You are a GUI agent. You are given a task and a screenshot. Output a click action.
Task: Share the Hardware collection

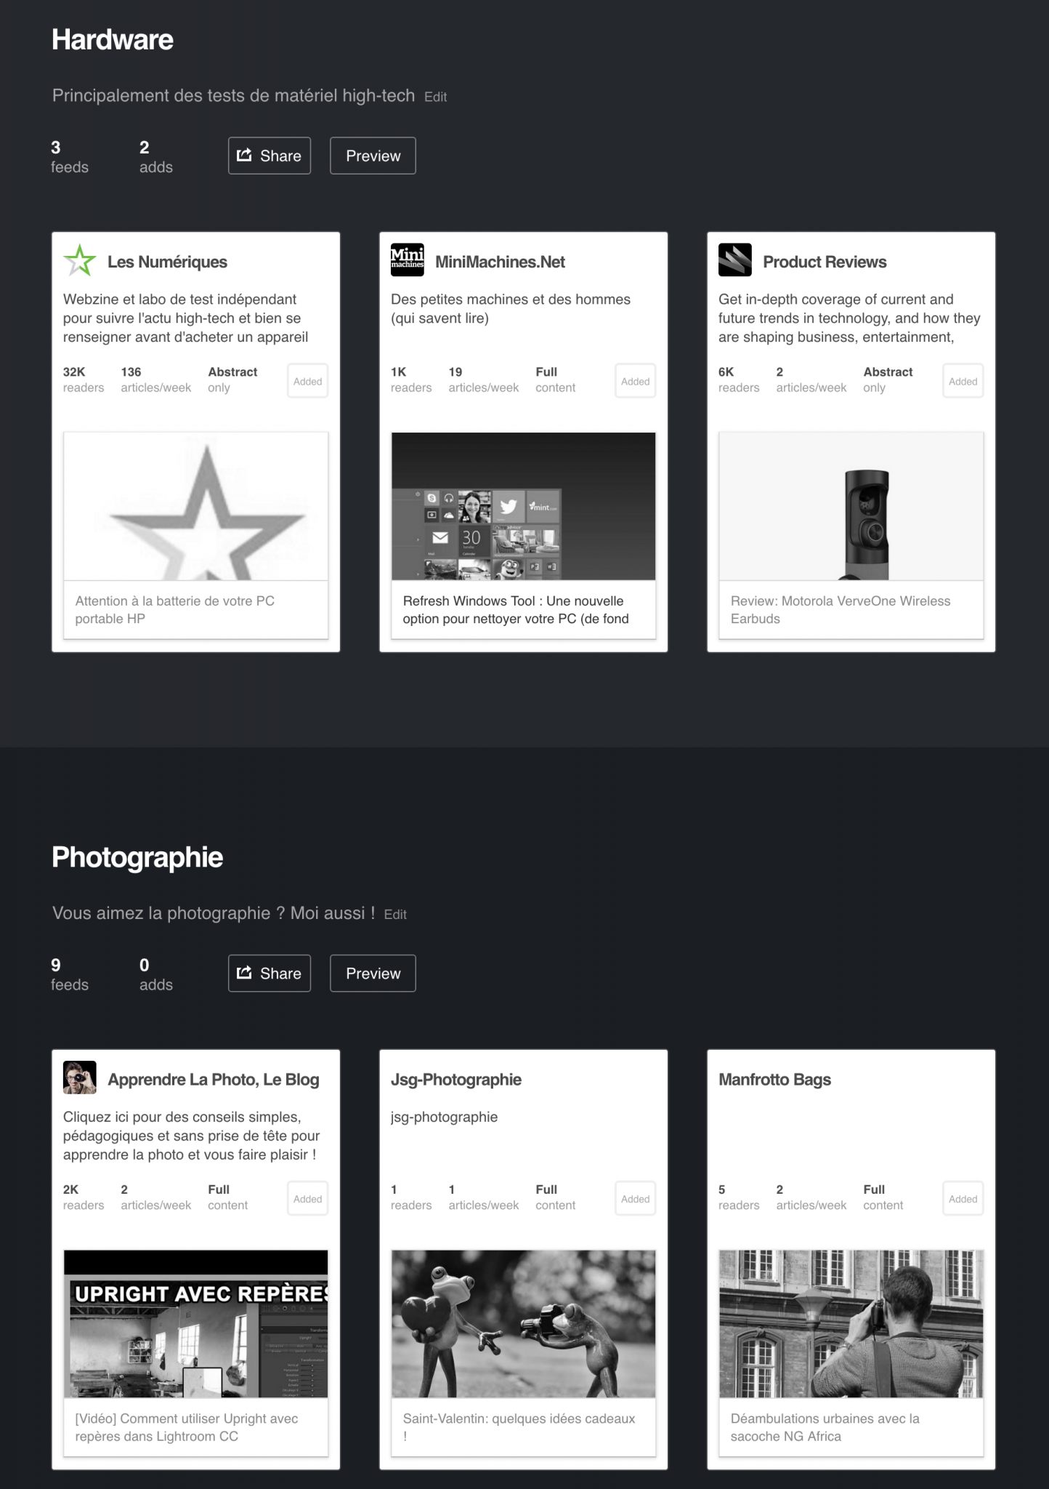click(x=270, y=156)
